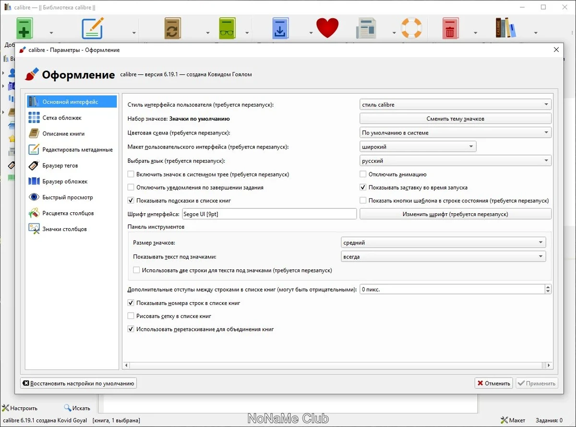Toggle Отключить уведомления по завершении задания

point(131,187)
